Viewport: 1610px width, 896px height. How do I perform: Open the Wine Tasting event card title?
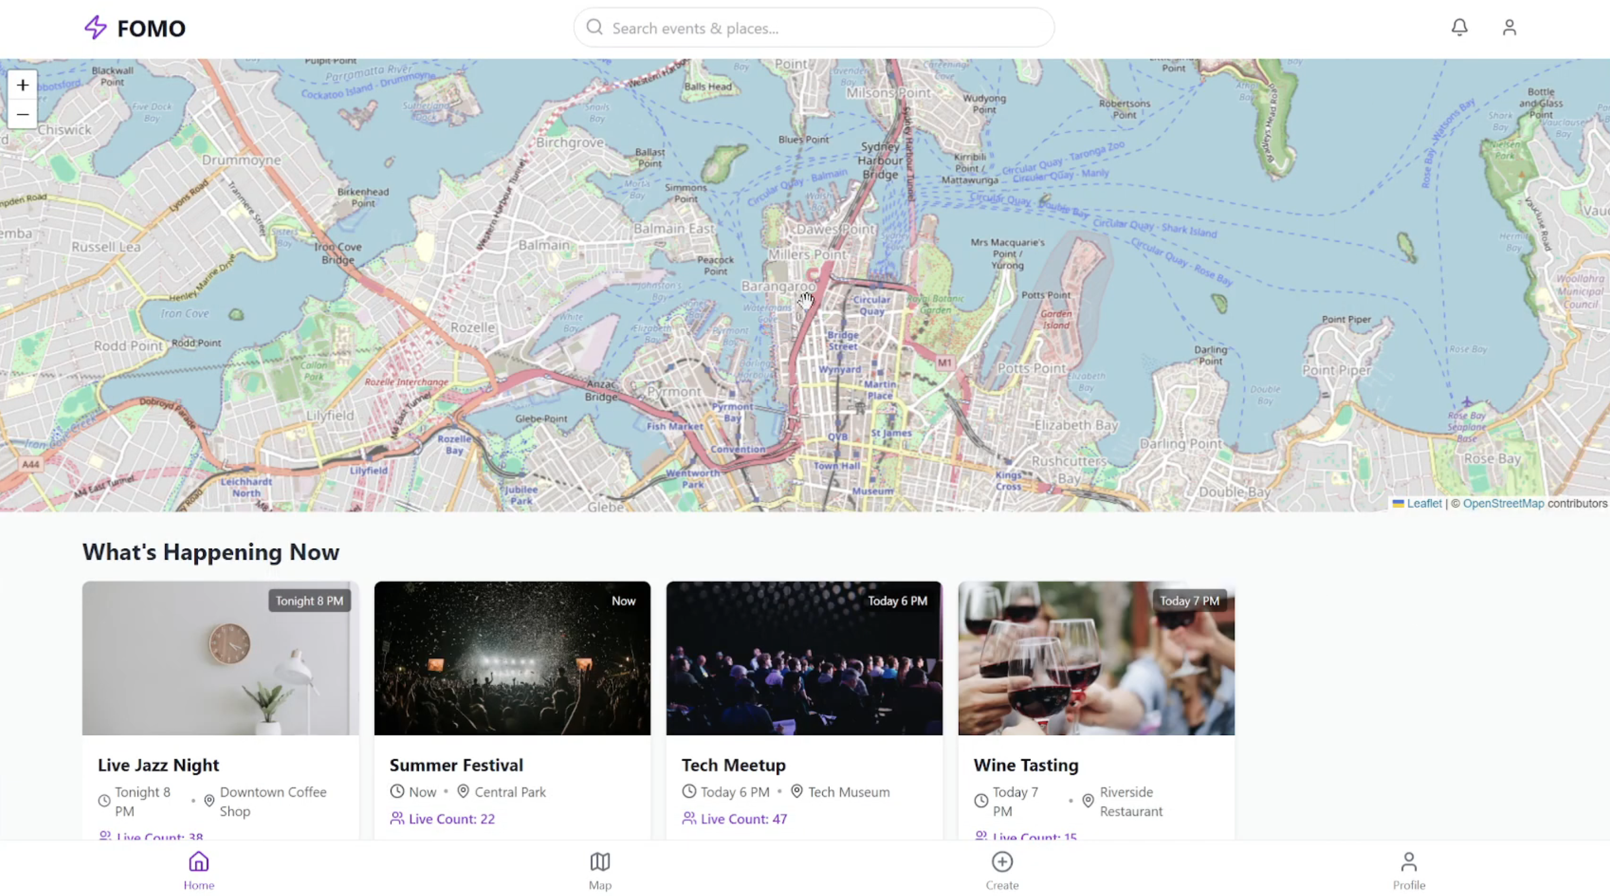[1025, 765]
